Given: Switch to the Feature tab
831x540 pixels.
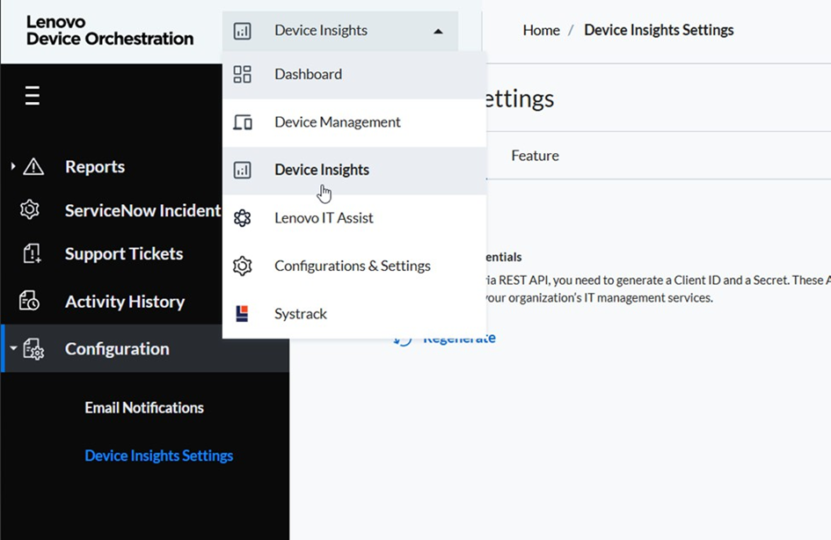Looking at the screenshot, I should click(535, 156).
